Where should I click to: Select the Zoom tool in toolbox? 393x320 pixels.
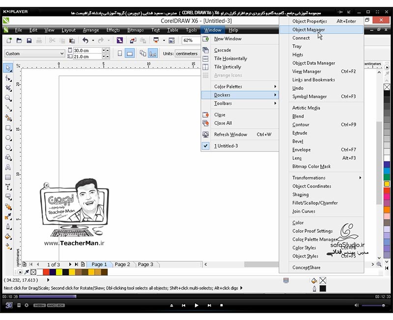pos(8,98)
